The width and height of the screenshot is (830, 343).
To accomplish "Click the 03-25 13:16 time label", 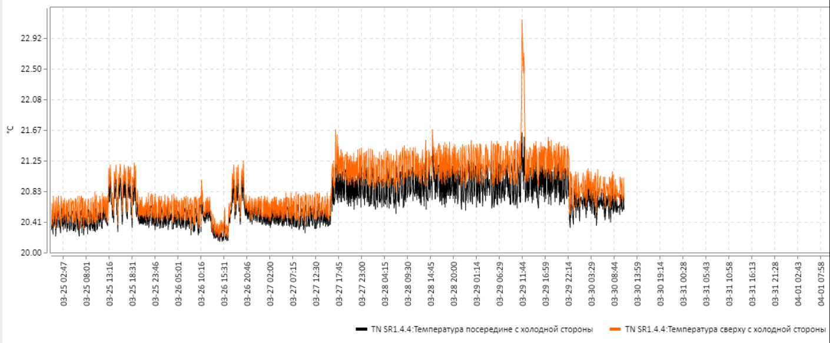I will [x=109, y=283].
